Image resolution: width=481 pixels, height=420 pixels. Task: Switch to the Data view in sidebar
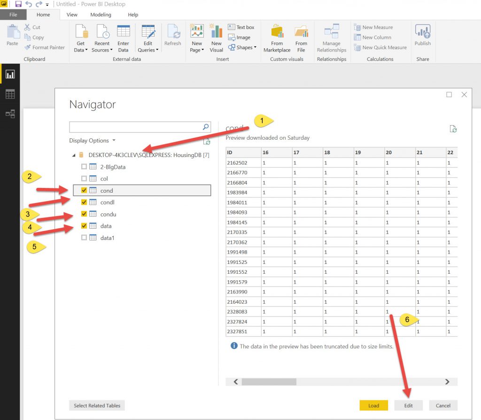point(10,94)
